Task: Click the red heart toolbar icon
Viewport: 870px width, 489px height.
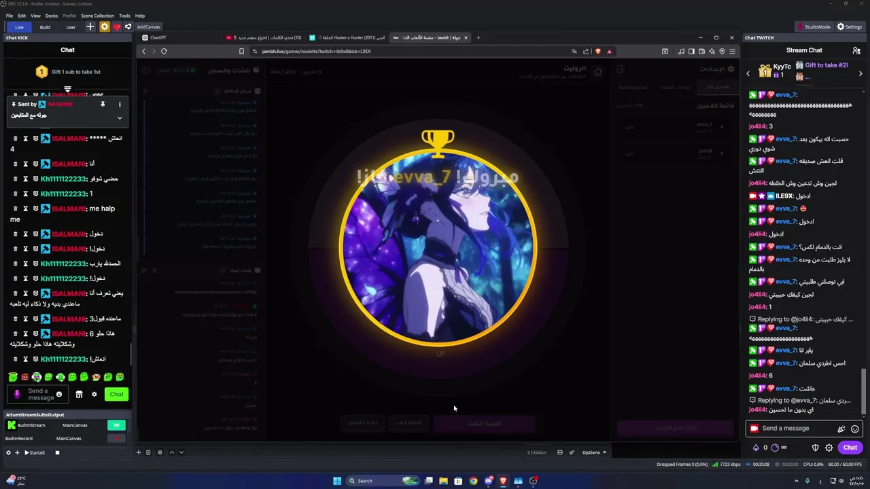Action: click(x=116, y=27)
